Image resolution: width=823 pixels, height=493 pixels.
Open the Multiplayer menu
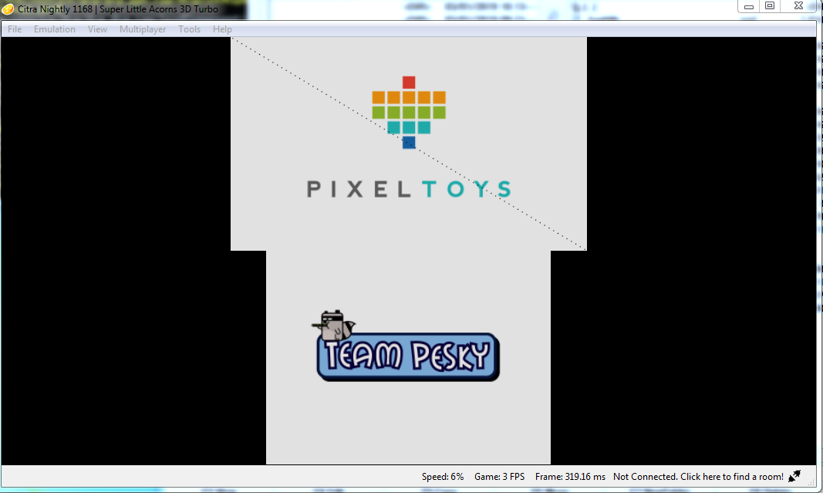[143, 29]
